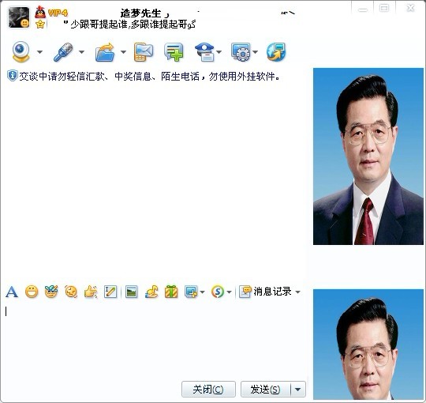Open the remote desktop gear-monitor icon
The image size is (426, 403).
(x=241, y=51)
